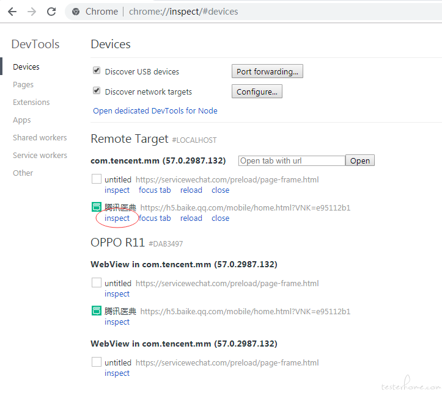This screenshot has height=396, width=442.
Task: Go back with the browser back arrow
Action: click(x=12, y=12)
